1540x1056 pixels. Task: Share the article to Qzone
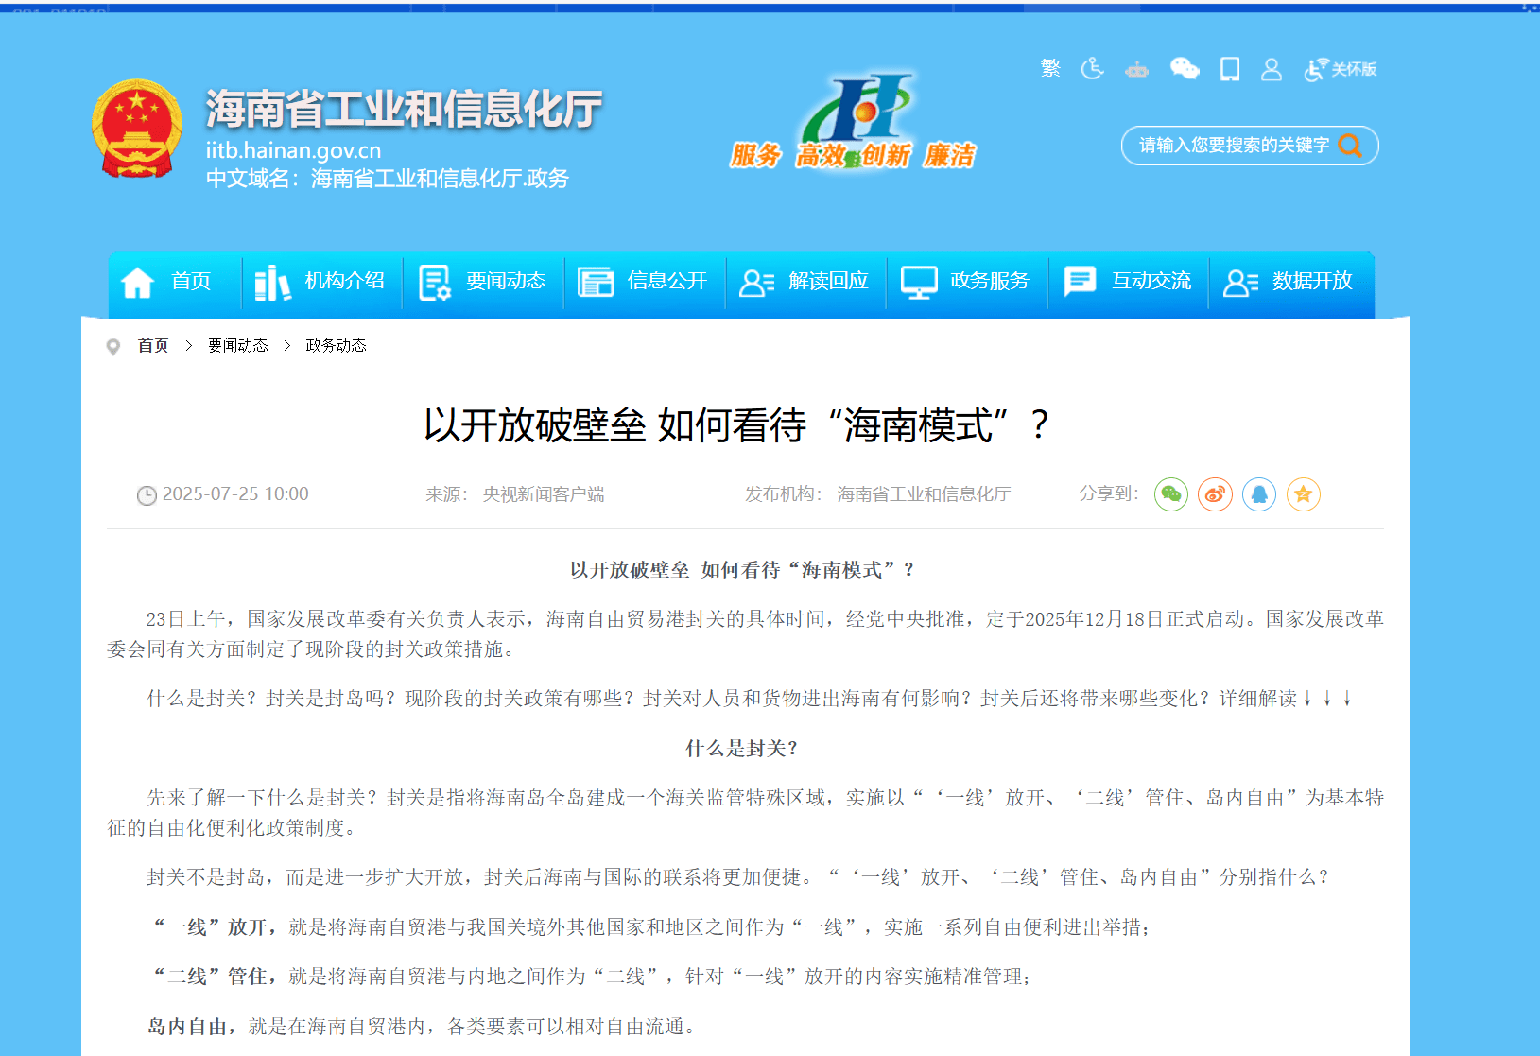(1304, 494)
